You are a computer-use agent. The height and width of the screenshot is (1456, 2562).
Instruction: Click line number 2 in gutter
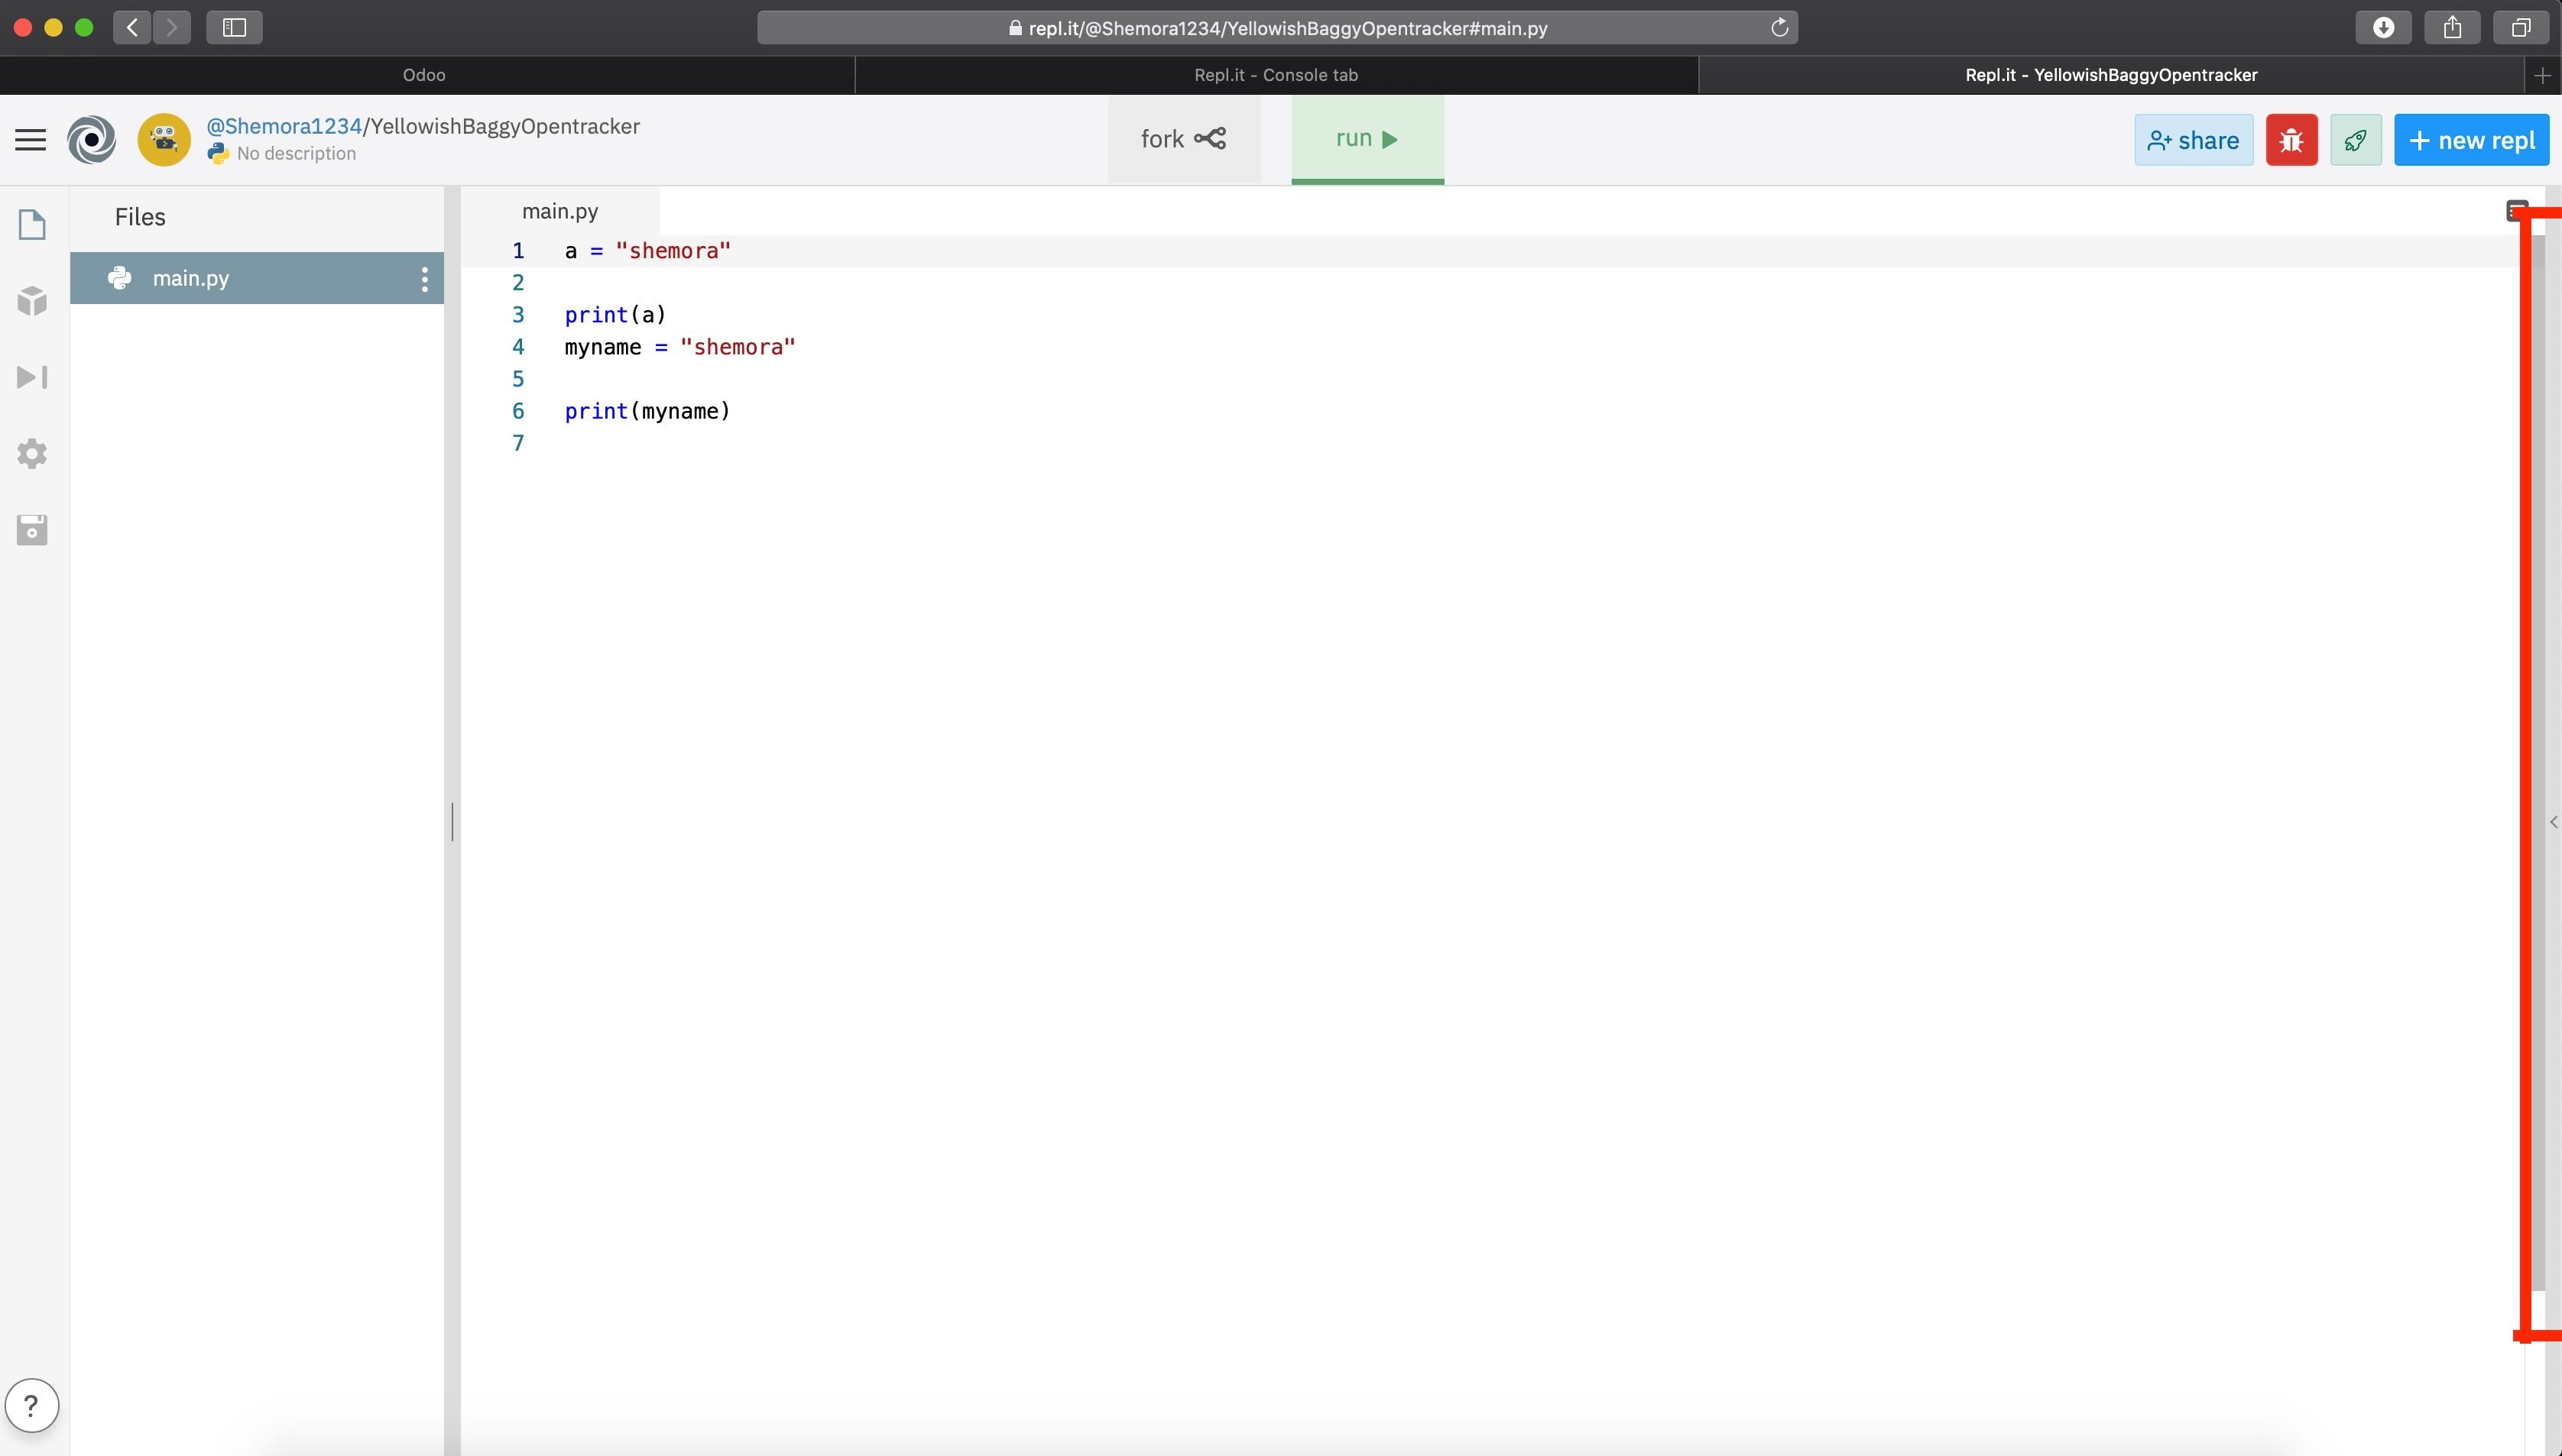click(x=518, y=283)
